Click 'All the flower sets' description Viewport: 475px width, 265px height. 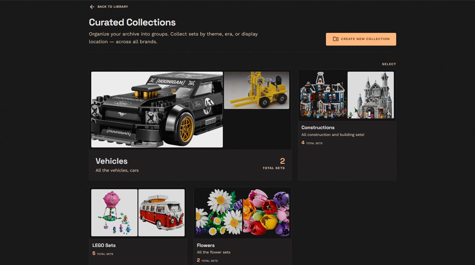click(214, 252)
